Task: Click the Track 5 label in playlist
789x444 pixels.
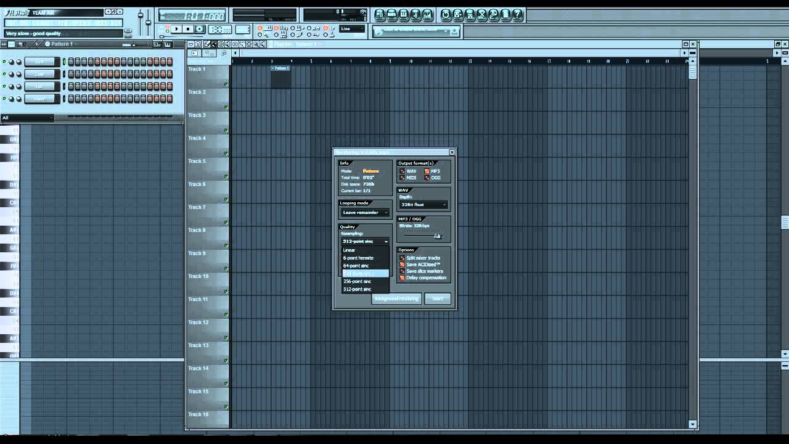Action: coord(197,161)
